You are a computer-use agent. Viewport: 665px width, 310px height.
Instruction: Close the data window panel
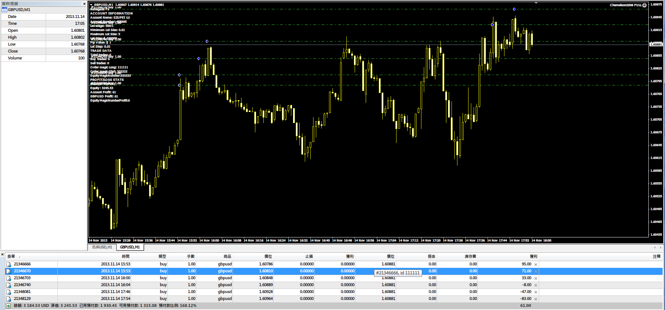point(84,4)
